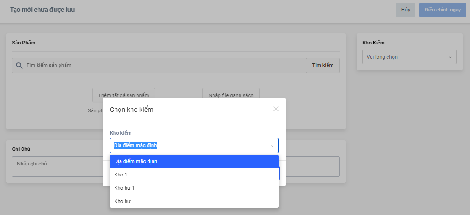Click Nhập file danh sách button
This screenshot has height=215, width=470.
click(x=231, y=95)
